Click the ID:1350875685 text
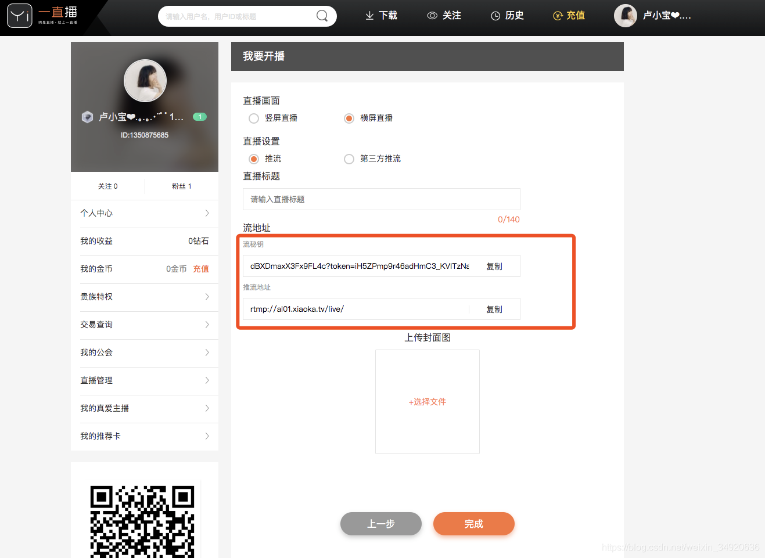Image resolution: width=765 pixels, height=558 pixels. click(x=145, y=135)
